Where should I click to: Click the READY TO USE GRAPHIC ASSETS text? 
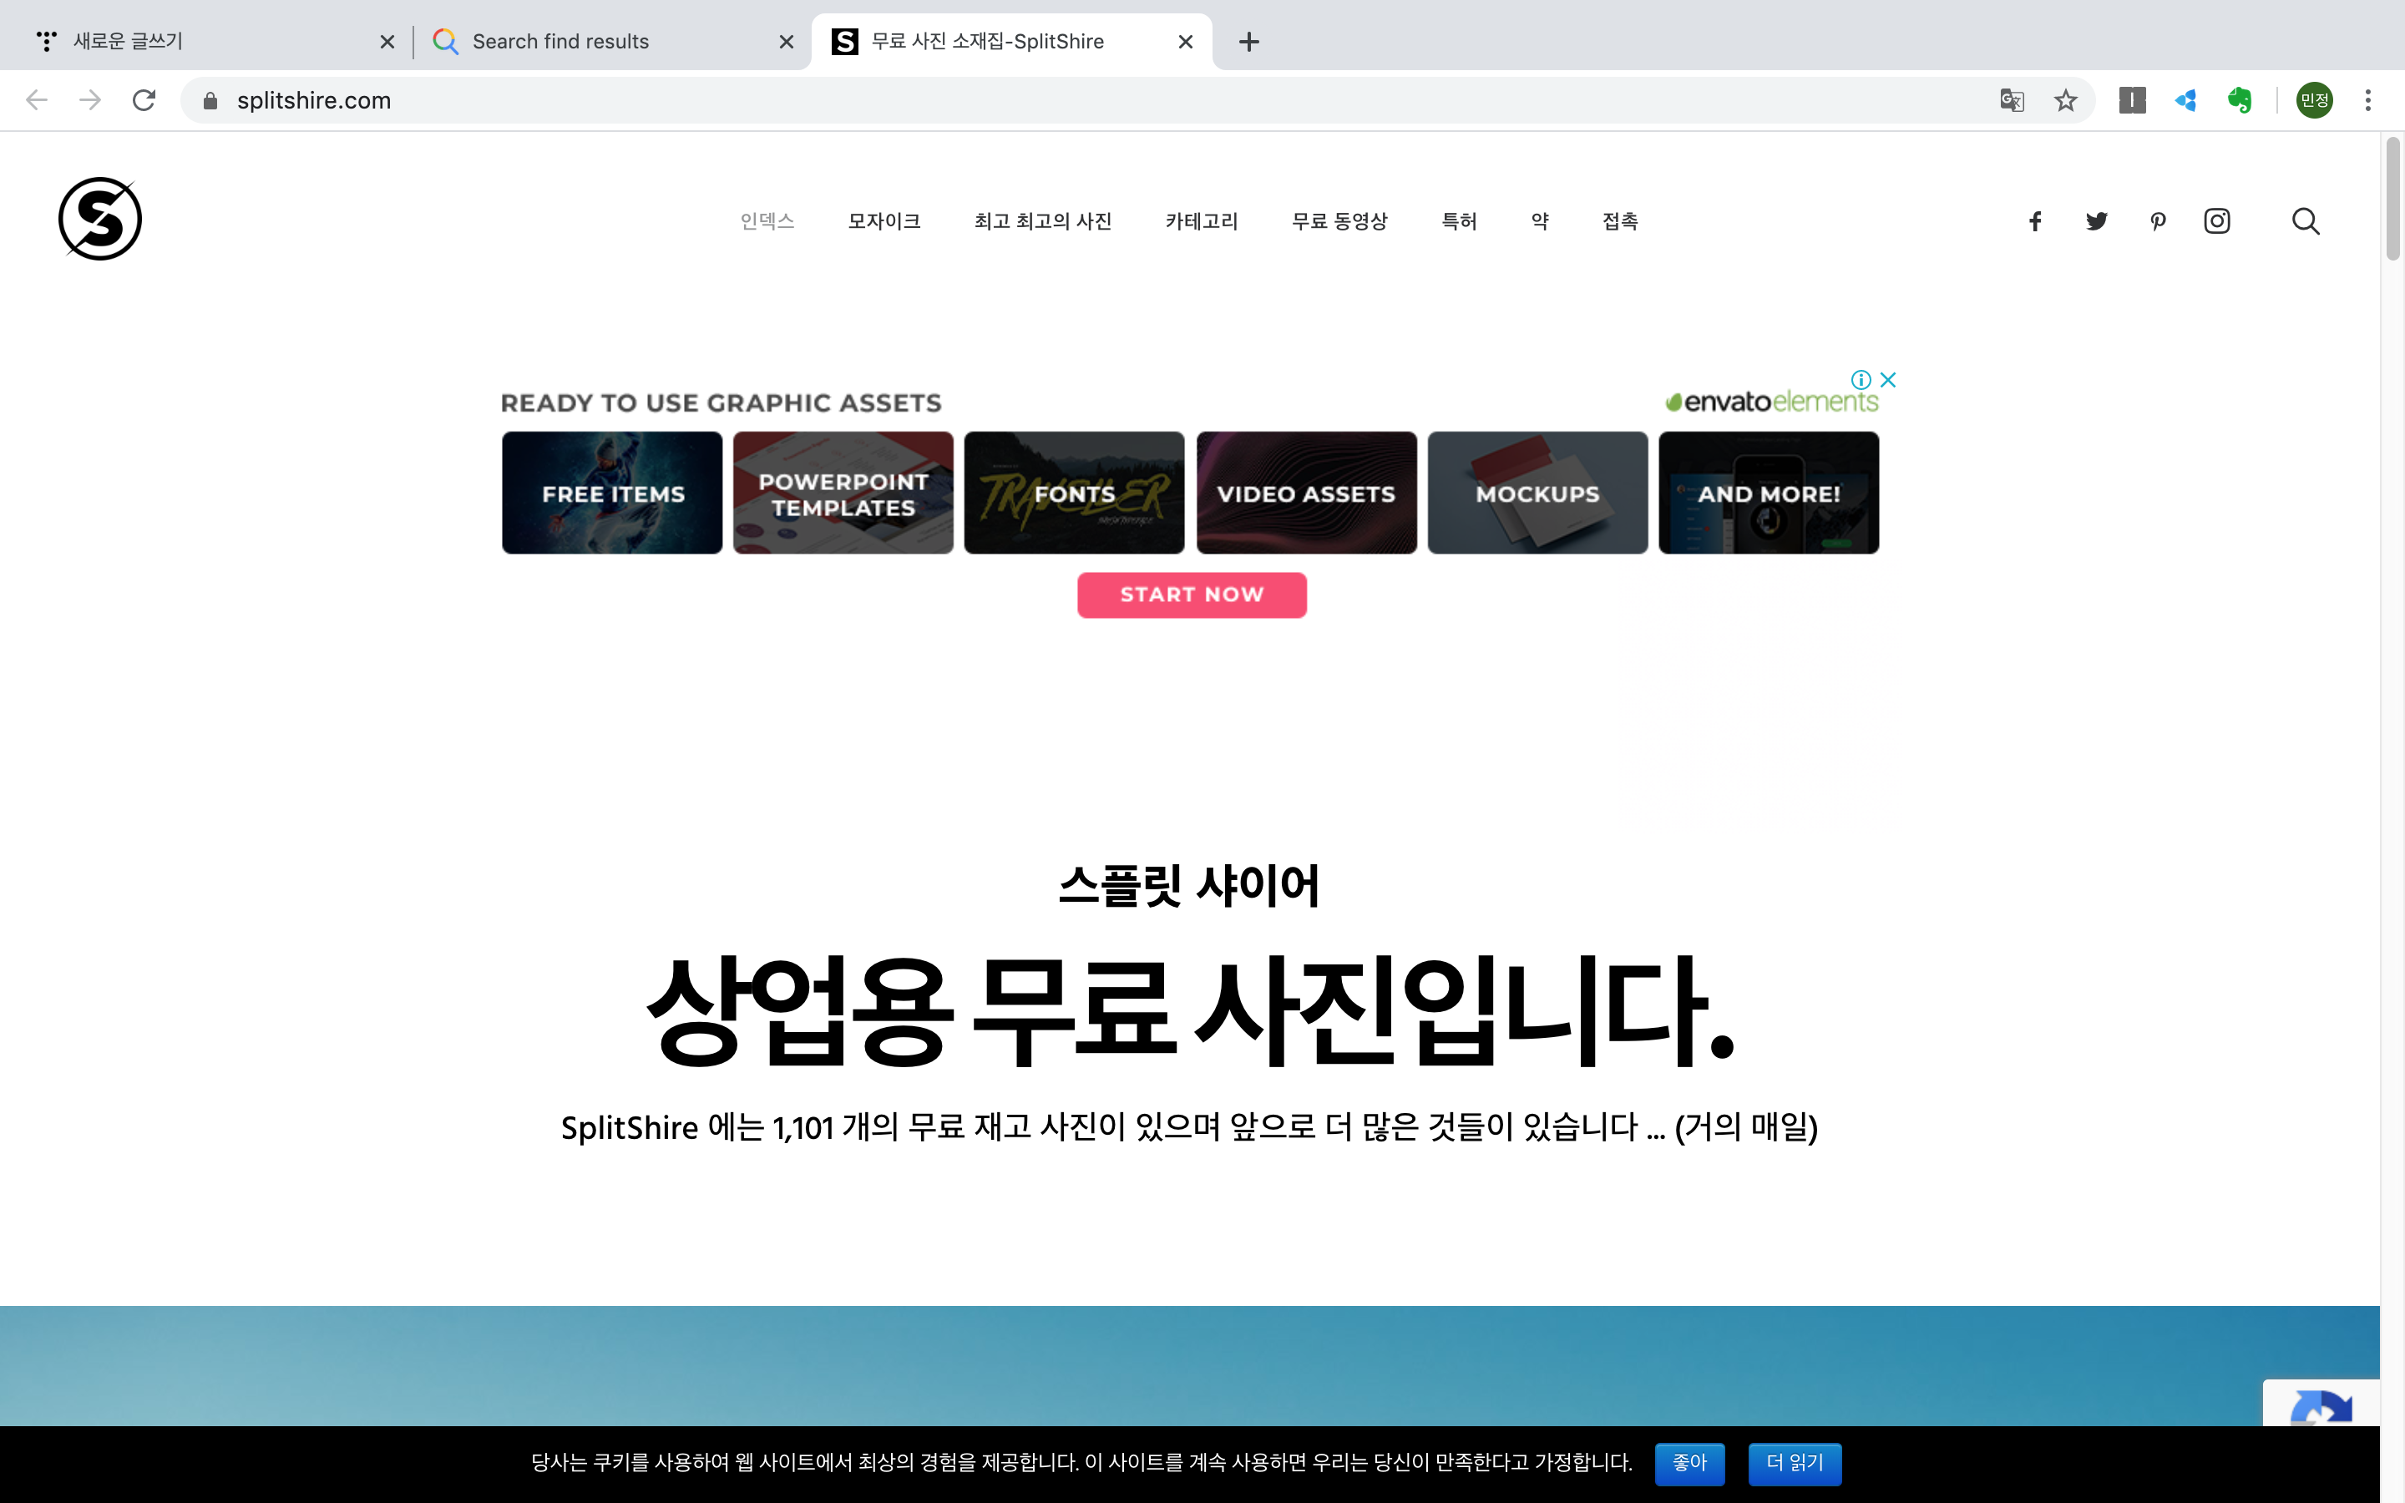pyautogui.click(x=721, y=402)
